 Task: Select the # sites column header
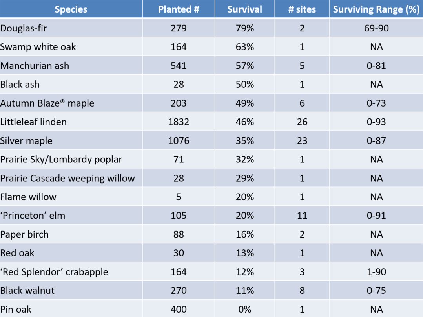[302, 9]
